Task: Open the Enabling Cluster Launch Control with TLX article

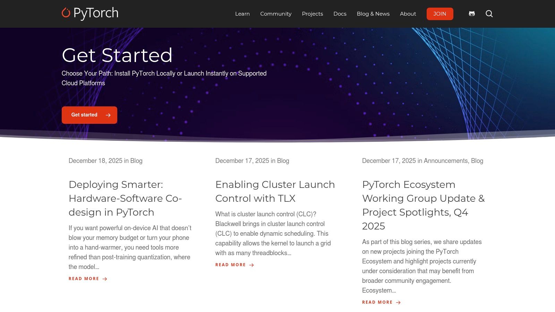Action: coord(275,191)
